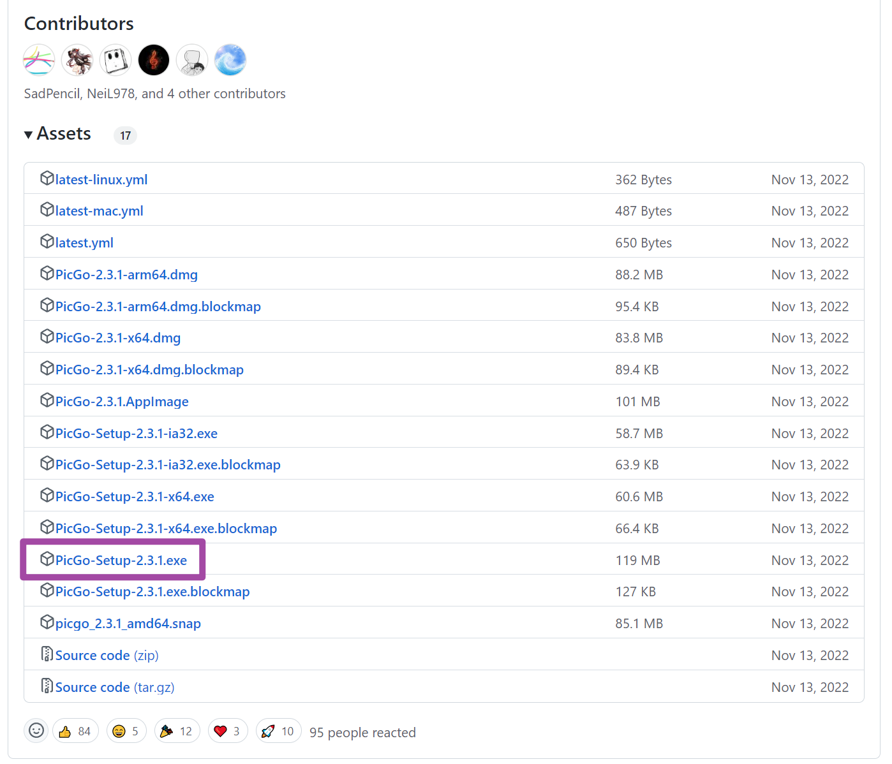Download PicGo-2.3.1.AppImage
Screen dimensions: 892x764
point(122,402)
